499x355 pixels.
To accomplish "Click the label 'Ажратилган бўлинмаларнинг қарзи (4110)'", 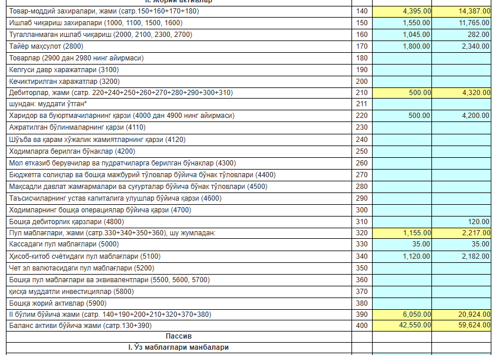I will pos(78,127).
